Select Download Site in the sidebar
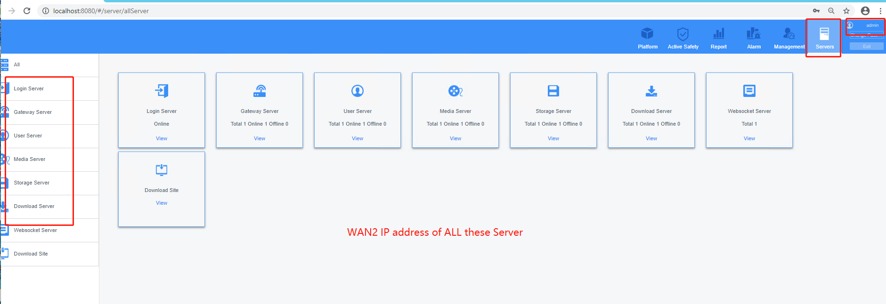Image resolution: width=886 pixels, height=304 pixels. [x=49, y=254]
